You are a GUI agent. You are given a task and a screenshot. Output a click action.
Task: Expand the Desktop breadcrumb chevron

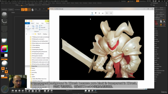pyautogui.click(x=48, y=34)
